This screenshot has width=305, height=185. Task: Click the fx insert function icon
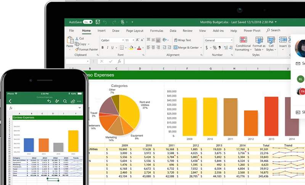pyautogui.click(x=119, y=61)
